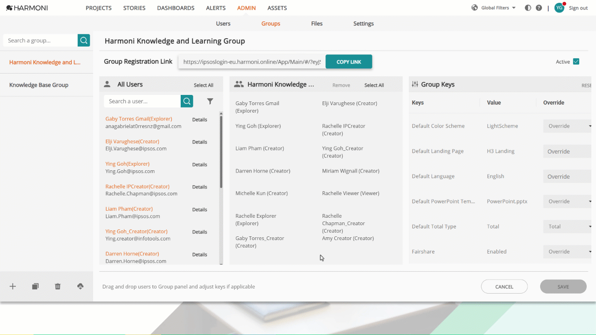The height and width of the screenshot is (335, 596).
Task: Click the All Users list scrollbar
Action: [221, 151]
